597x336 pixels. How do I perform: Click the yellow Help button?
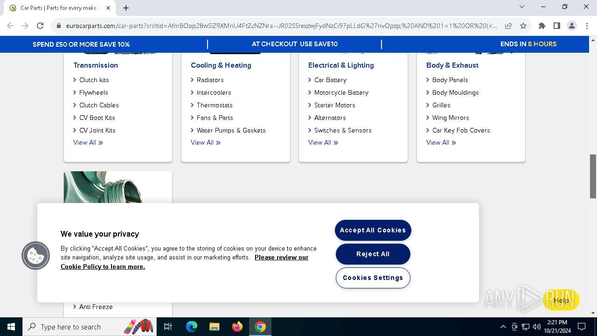click(x=561, y=300)
